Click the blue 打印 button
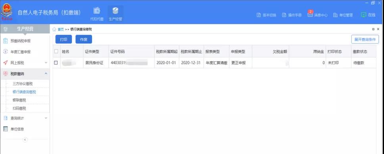This screenshot has height=154, width=384. coord(64,39)
